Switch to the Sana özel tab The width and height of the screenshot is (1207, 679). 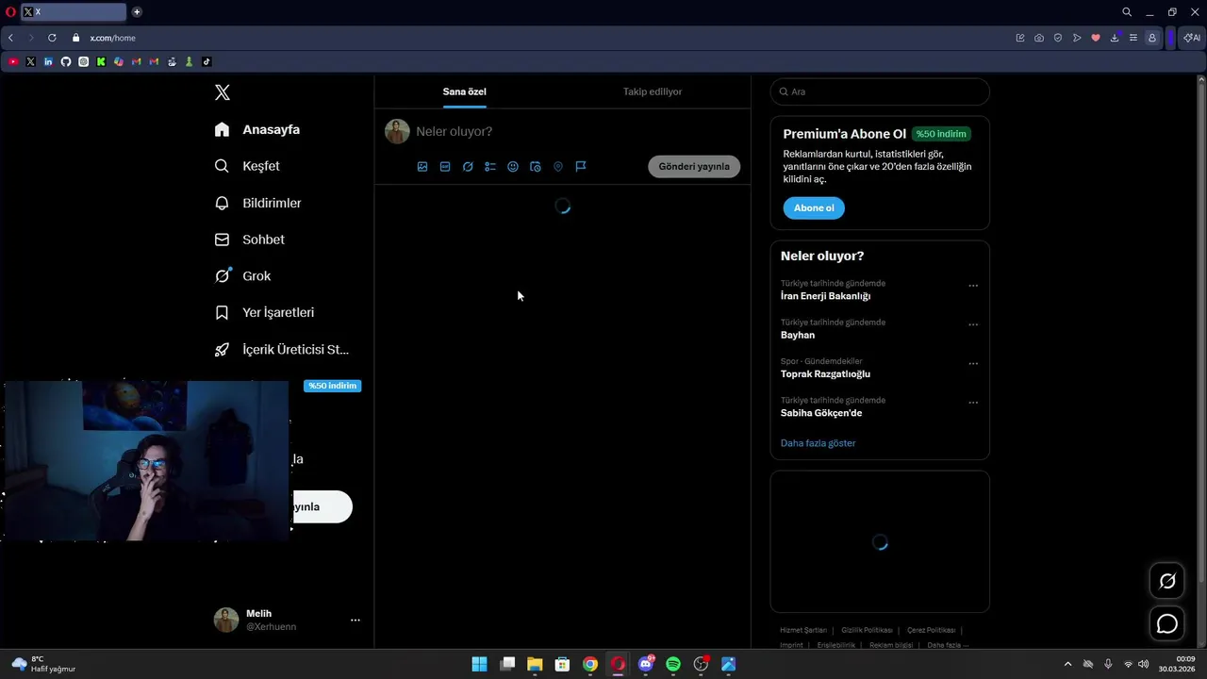click(x=465, y=91)
